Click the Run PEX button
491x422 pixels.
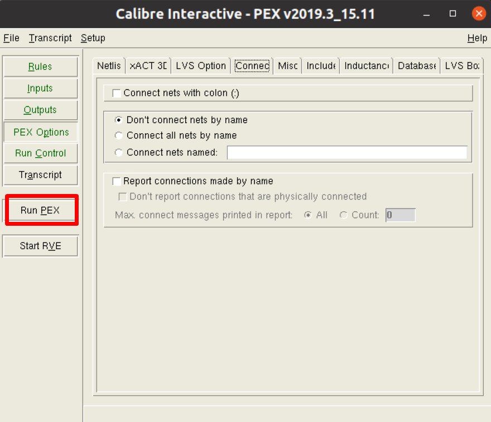(40, 210)
